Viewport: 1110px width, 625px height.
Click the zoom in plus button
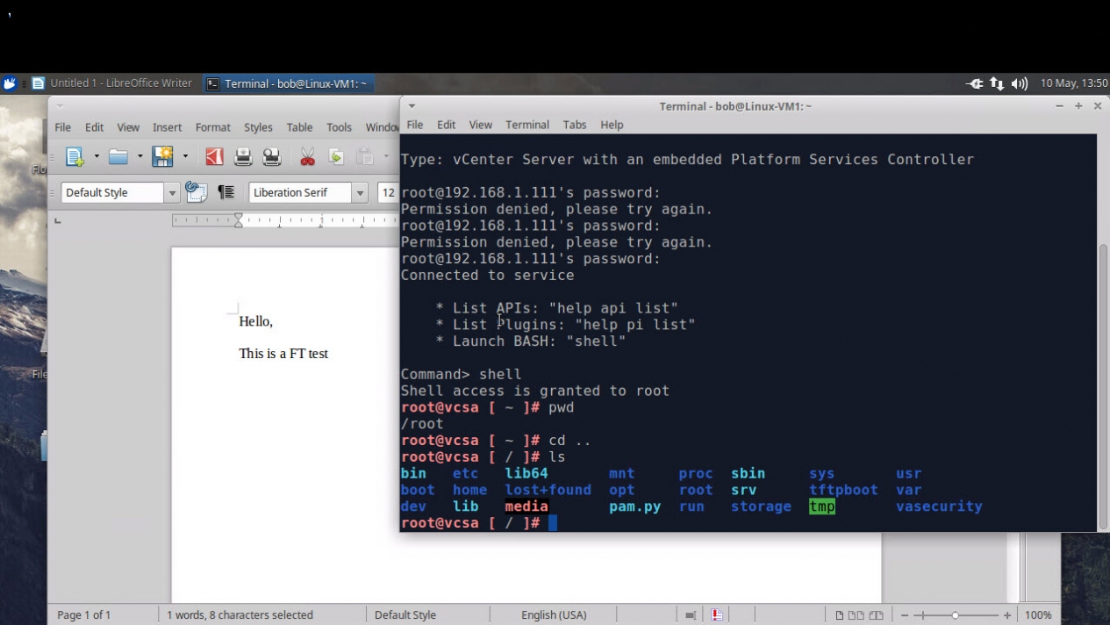point(1007,615)
